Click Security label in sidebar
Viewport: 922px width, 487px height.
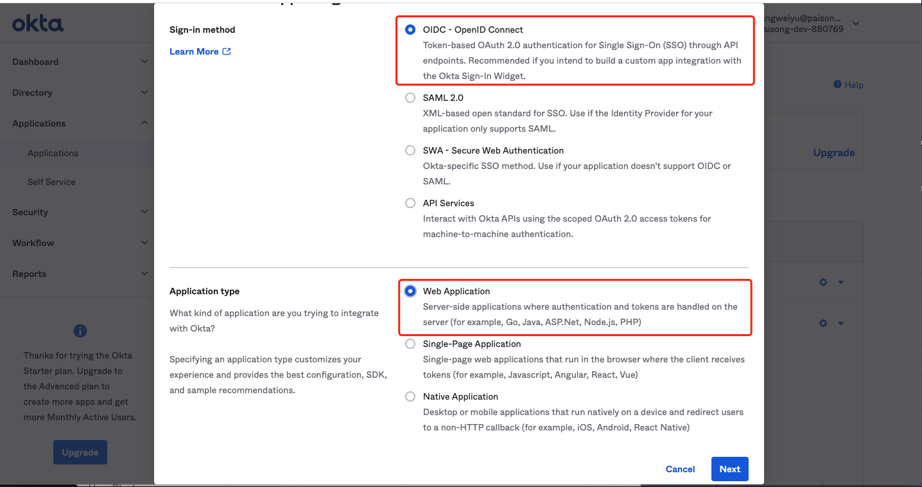click(x=30, y=212)
